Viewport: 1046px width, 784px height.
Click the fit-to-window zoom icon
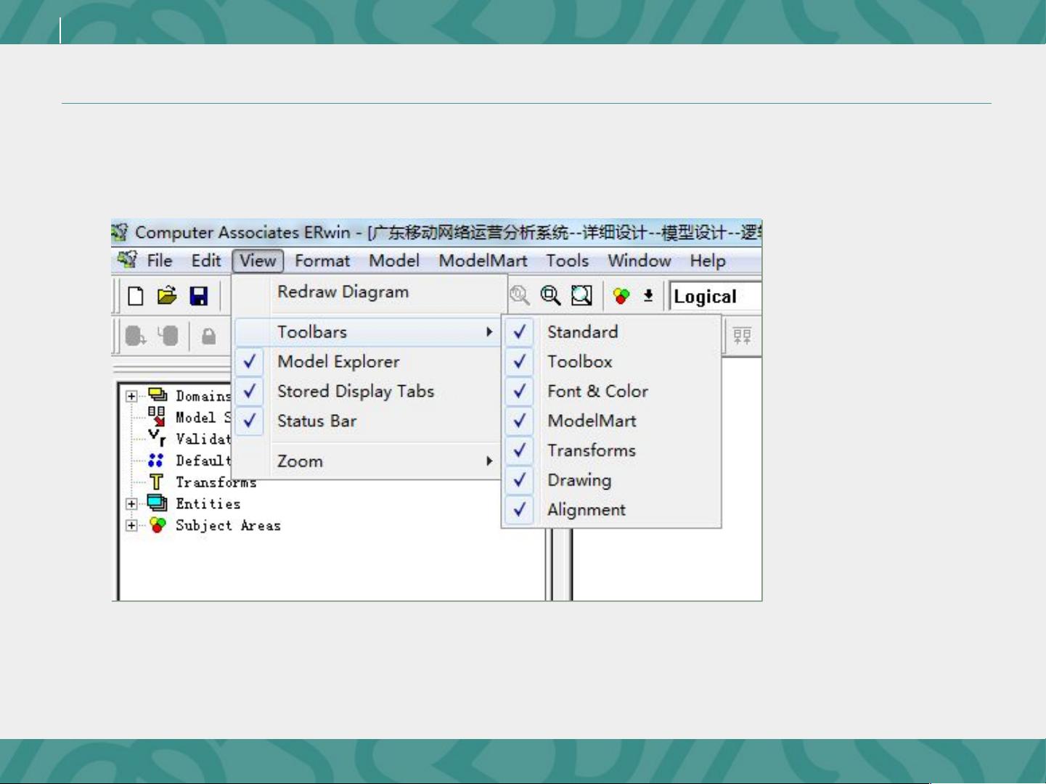[581, 295]
